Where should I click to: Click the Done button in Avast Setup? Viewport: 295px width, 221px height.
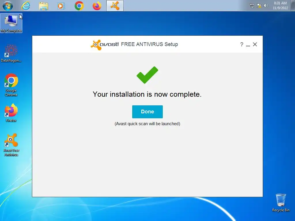coord(147,112)
